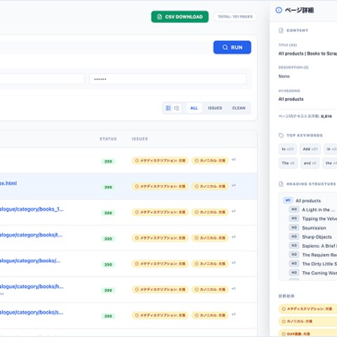Click the canonical diagnosis badge in detail panel
This screenshot has width=337, height=337.
point(308,322)
